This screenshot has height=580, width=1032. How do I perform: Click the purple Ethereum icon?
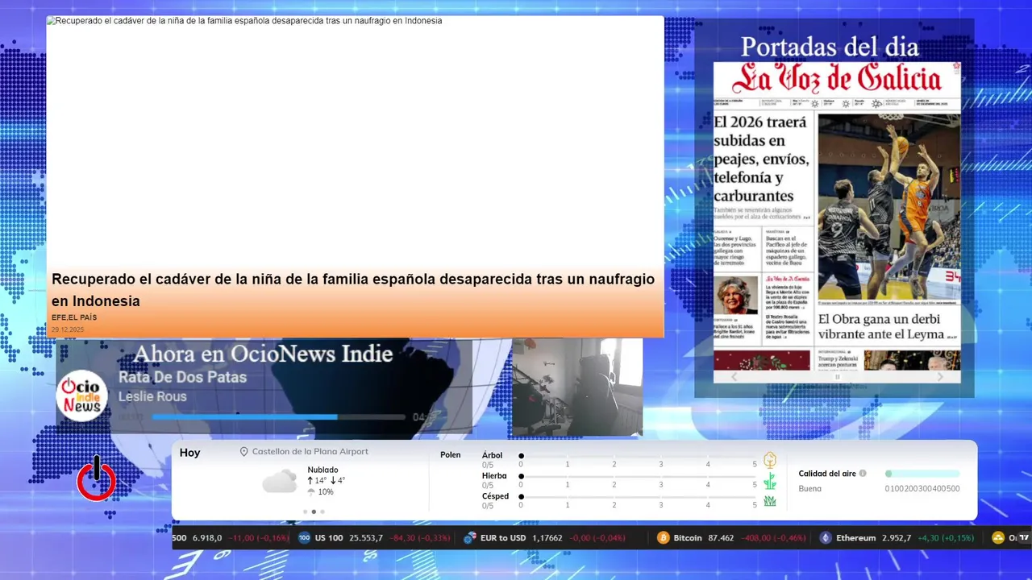pyautogui.click(x=826, y=538)
